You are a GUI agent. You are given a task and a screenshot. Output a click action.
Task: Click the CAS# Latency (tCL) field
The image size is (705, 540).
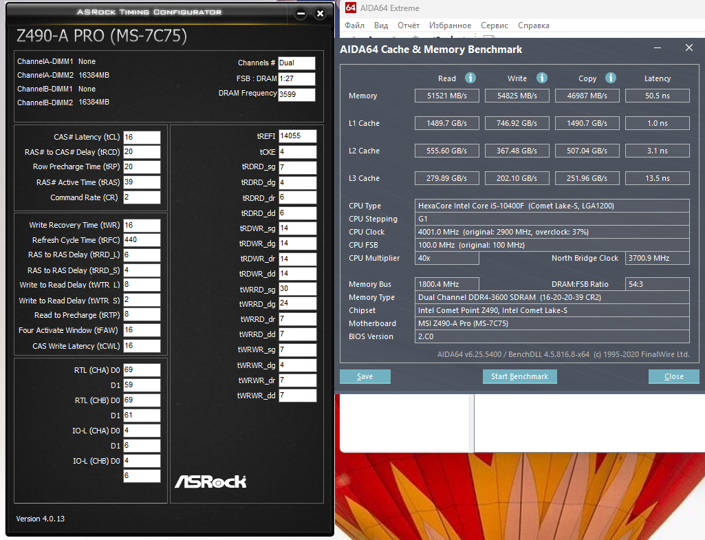tap(142, 137)
